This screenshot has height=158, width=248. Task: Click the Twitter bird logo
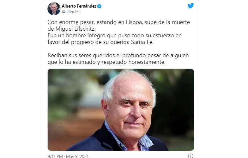(191, 6)
